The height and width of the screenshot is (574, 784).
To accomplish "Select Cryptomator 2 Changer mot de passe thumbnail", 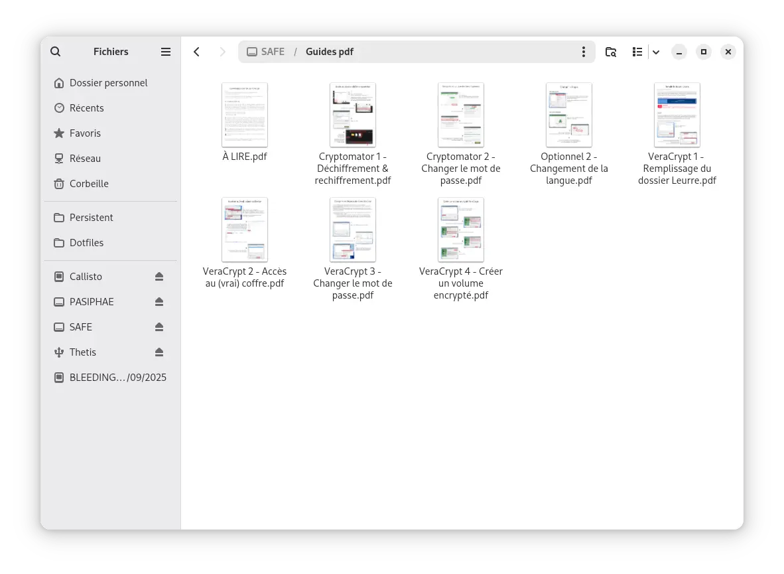I will pyautogui.click(x=460, y=115).
